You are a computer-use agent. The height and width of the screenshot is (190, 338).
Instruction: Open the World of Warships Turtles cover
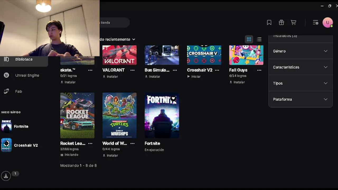pos(120,115)
